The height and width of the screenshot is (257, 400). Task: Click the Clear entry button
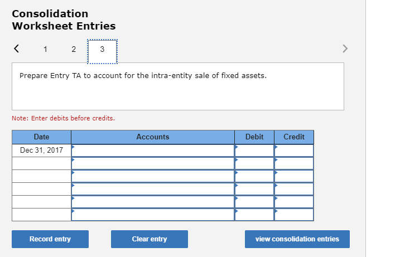point(150,239)
